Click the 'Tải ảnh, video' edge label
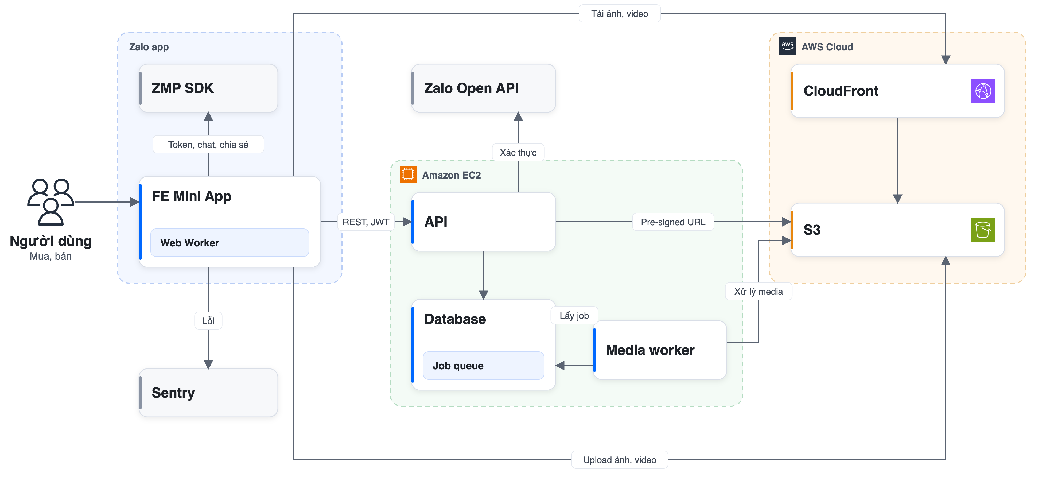 (x=619, y=14)
